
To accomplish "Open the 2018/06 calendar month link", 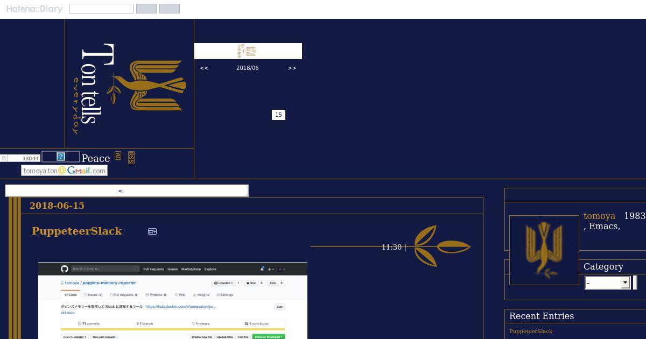I will 248,68.
